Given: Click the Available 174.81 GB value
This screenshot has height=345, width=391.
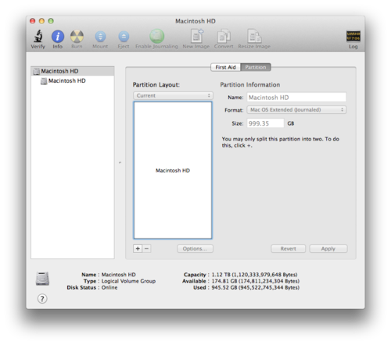Looking at the screenshot, I should coord(256,281).
